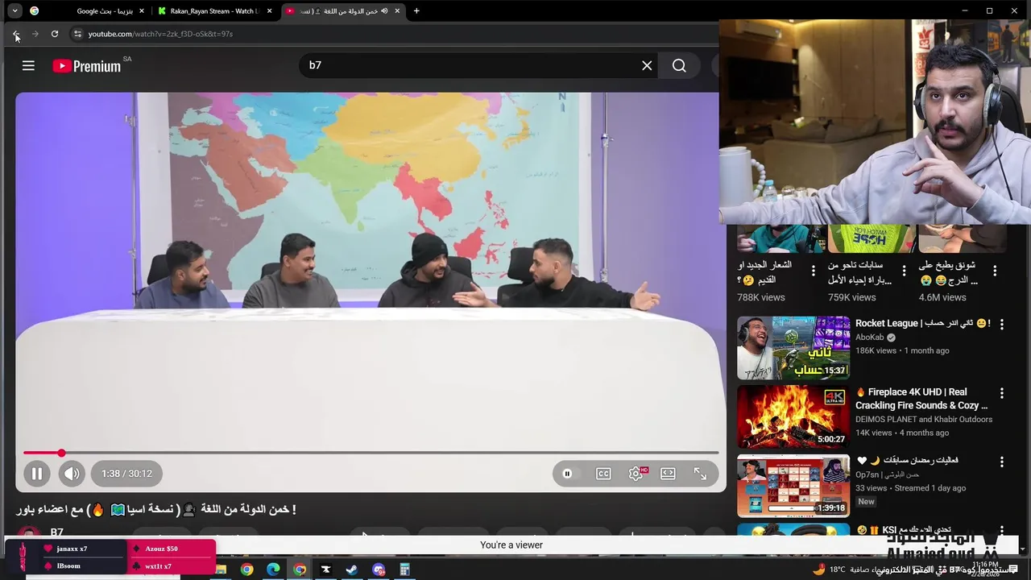Visit the AboKab channel link

pyautogui.click(x=870, y=338)
